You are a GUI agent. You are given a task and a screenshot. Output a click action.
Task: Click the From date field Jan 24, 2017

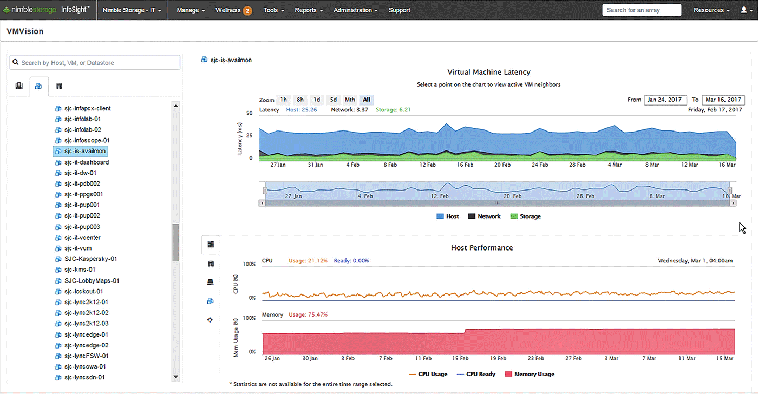pyautogui.click(x=665, y=100)
